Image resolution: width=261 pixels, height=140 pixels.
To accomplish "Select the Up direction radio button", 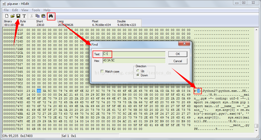I will pos(138,71).
